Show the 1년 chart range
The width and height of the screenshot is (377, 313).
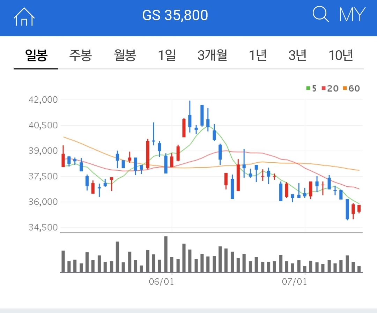click(258, 55)
